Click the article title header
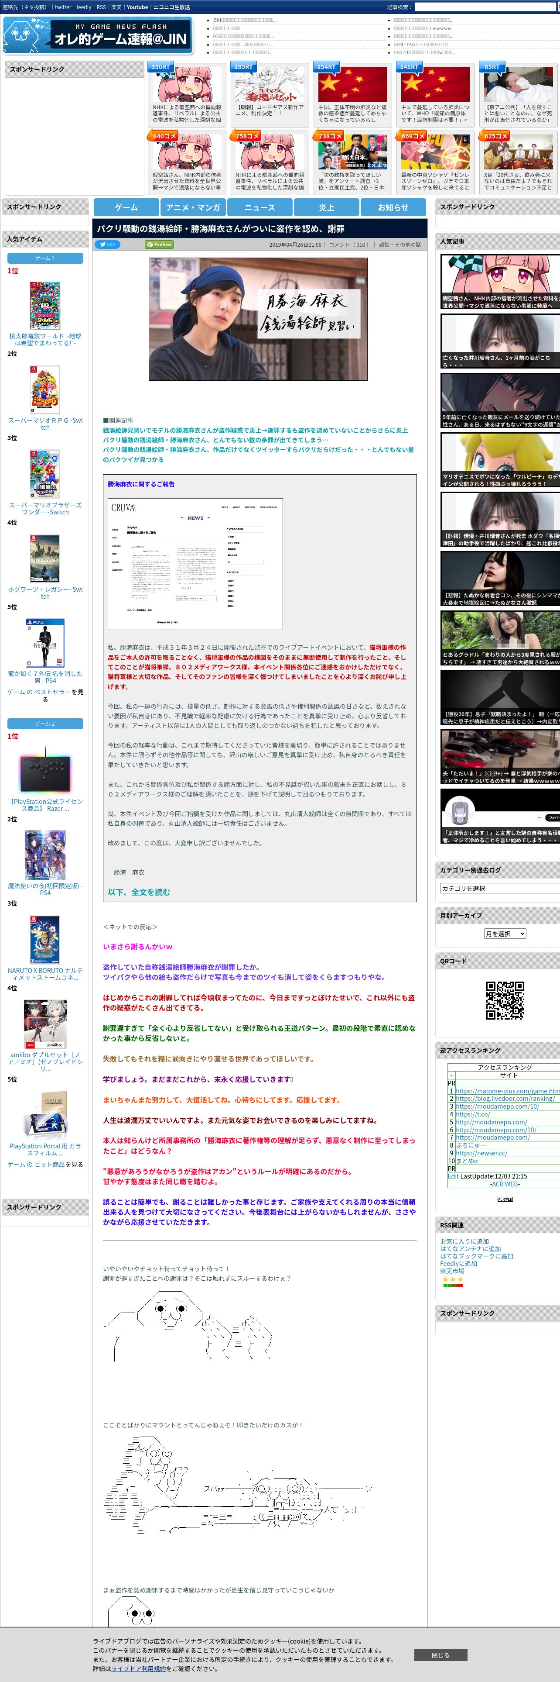 (x=260, y=228)
